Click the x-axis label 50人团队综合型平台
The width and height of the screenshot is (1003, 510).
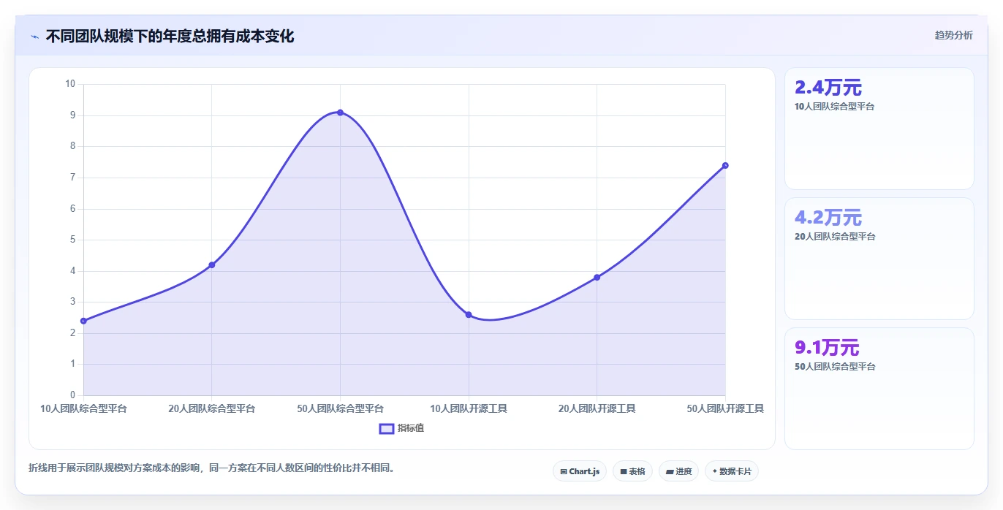(340, 408)
